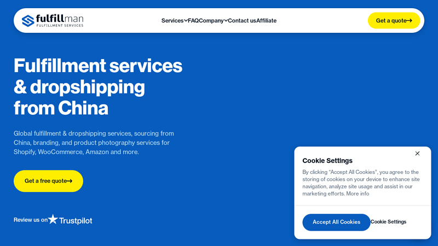Click the Trustpilot star icon
The height and width of the screenshot is (246, 438).
53,219
